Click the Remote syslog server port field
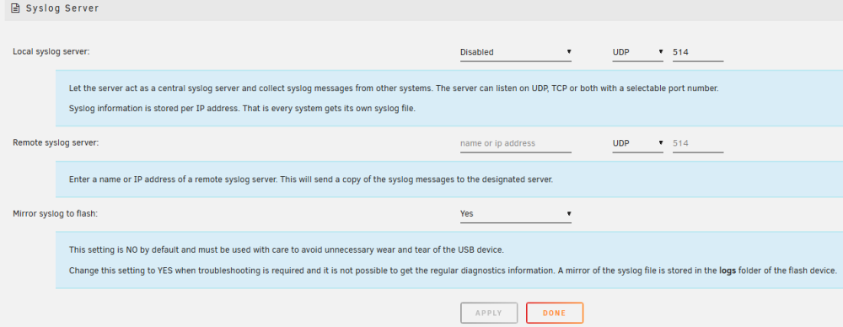This screenshot has height=327, width=843. [x=698, y=143]
